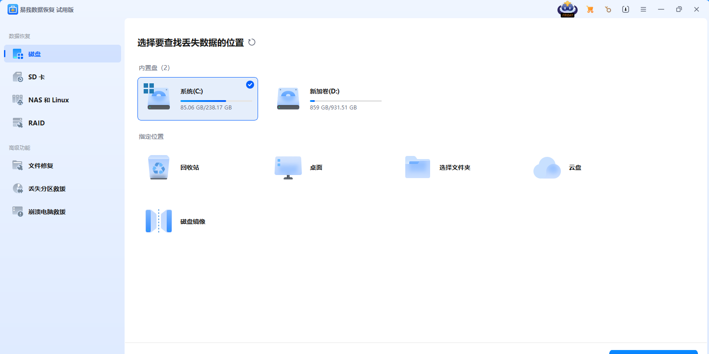Click the 85.06 GB/238.17 GB size text
Screen dimensions: 709x354
(x=206, y=108)
